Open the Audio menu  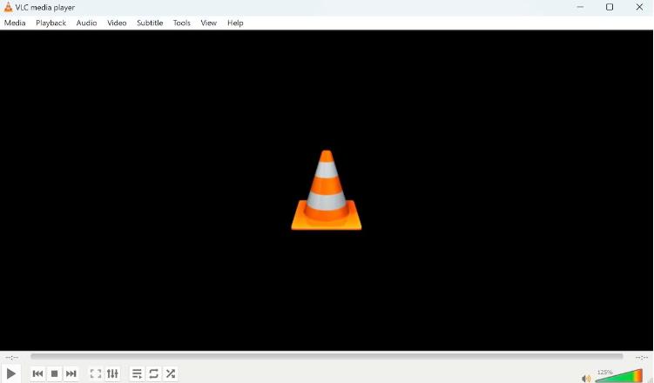click(x=87, y=23)
